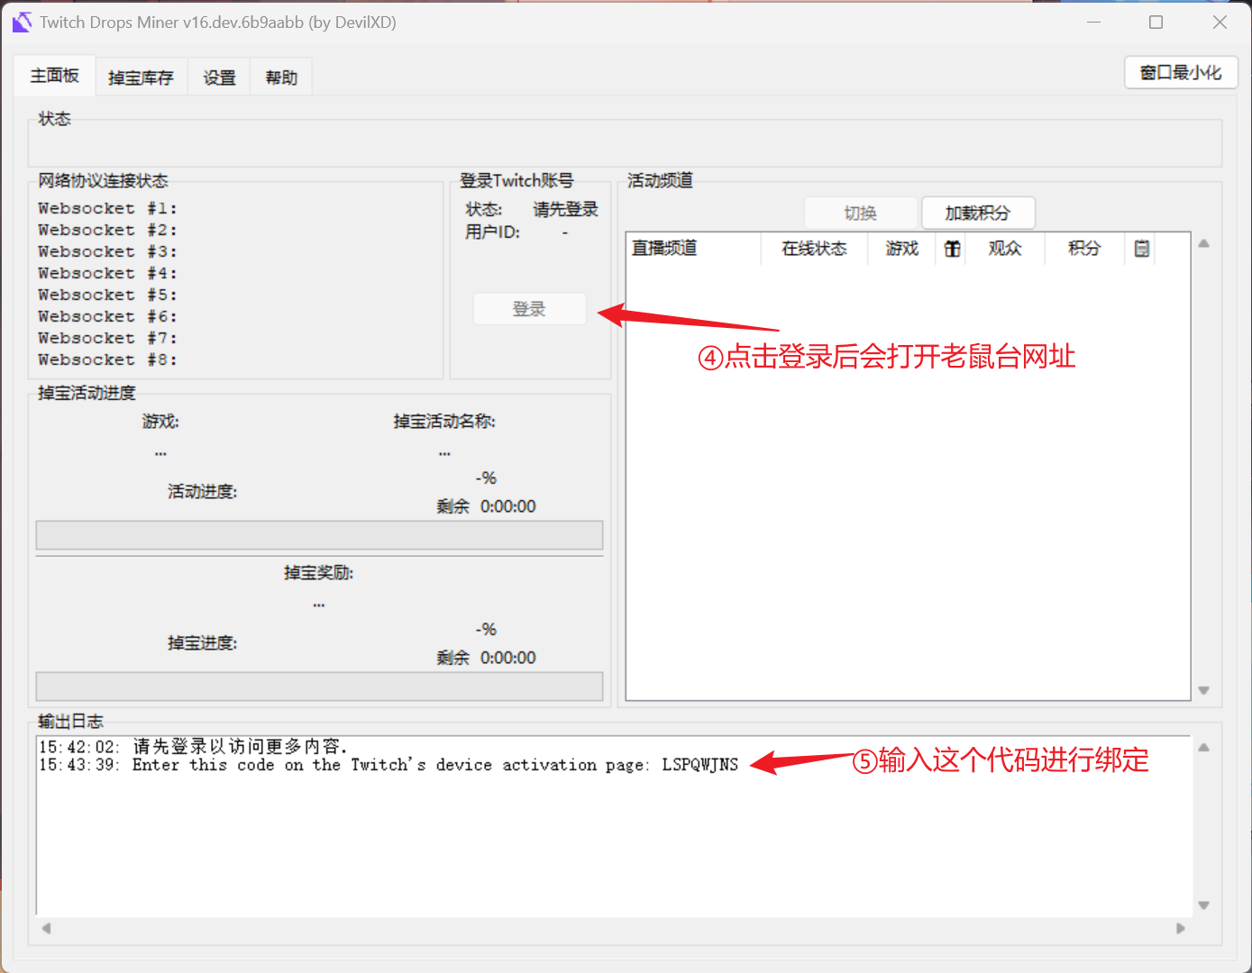Open the 设置 tab
The height and width of the screenshot is (973, 1252).
click(x=219, y=78)
